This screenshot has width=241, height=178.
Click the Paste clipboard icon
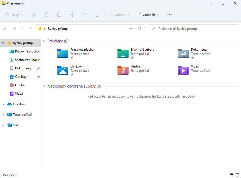click(59, 15)
